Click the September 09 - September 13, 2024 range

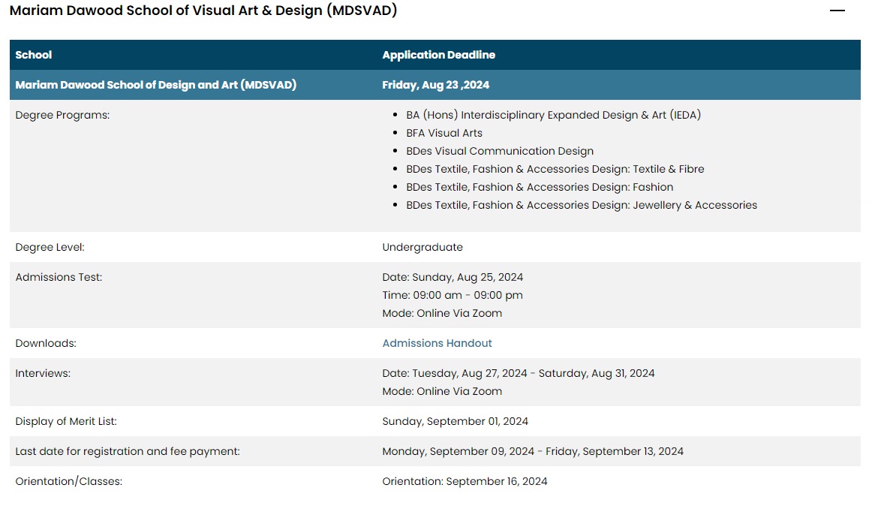point(533,452)
